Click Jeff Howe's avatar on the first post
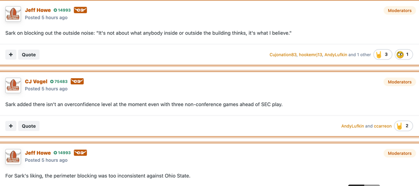The width and height of the screenshot is (419, 186). click(13, 14)
